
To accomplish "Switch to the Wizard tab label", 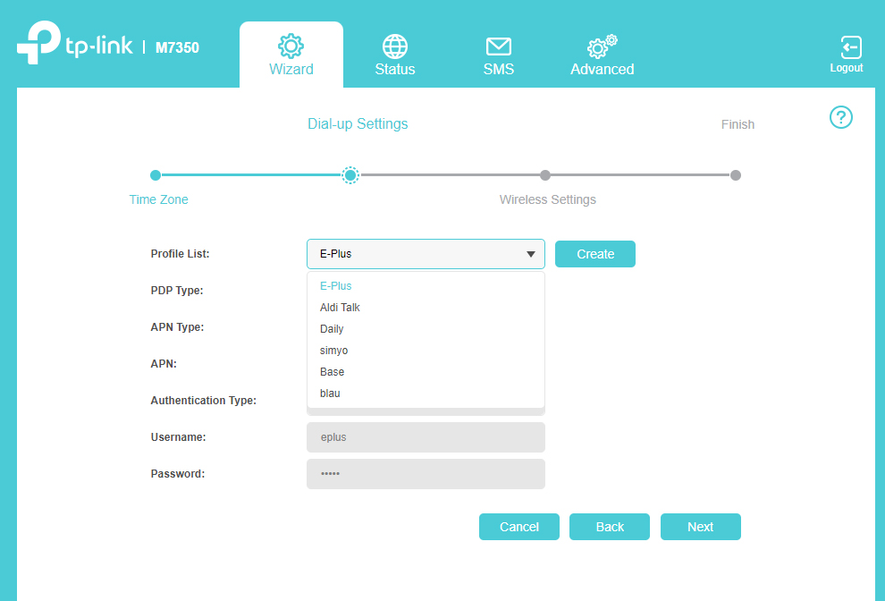I will 291,70.
